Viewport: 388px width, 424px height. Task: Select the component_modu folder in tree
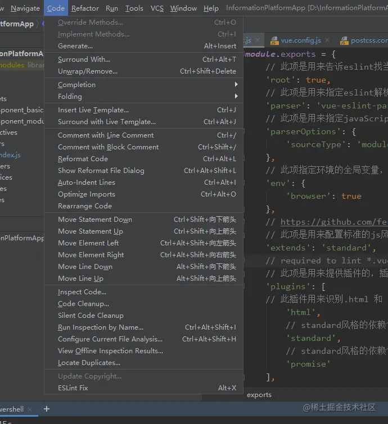22,121
